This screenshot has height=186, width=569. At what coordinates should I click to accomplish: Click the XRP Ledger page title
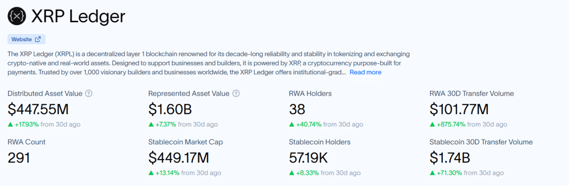[x=78, y=16]
